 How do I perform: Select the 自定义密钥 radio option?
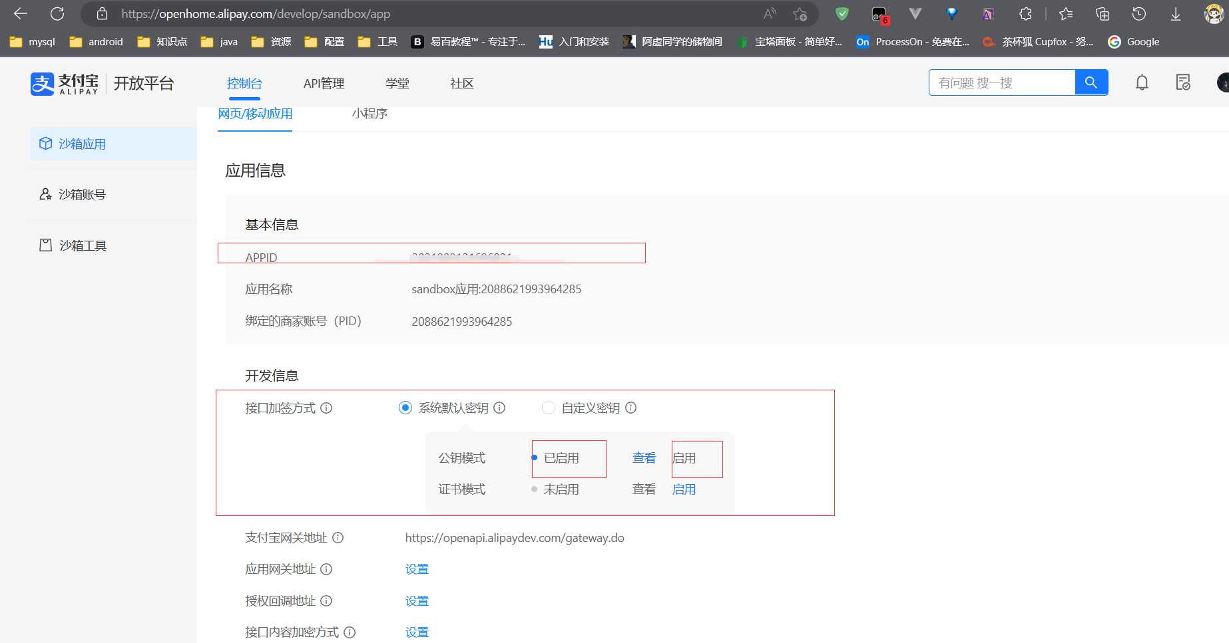point(549,408)
